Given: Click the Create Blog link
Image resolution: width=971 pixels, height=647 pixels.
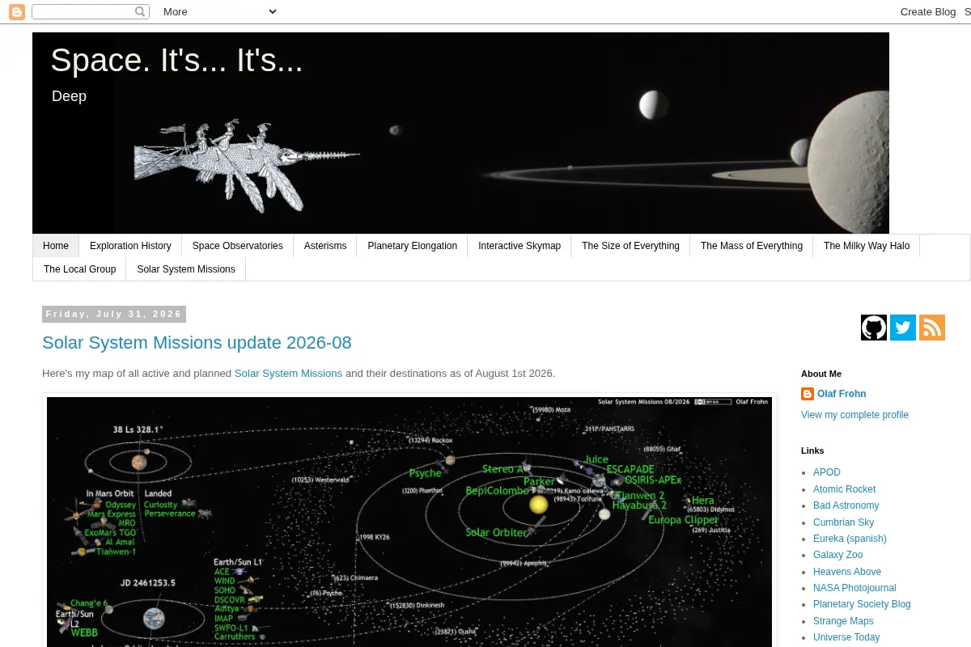Looking at the screenshot, I should pyautogui.click(x=928, y=11).
